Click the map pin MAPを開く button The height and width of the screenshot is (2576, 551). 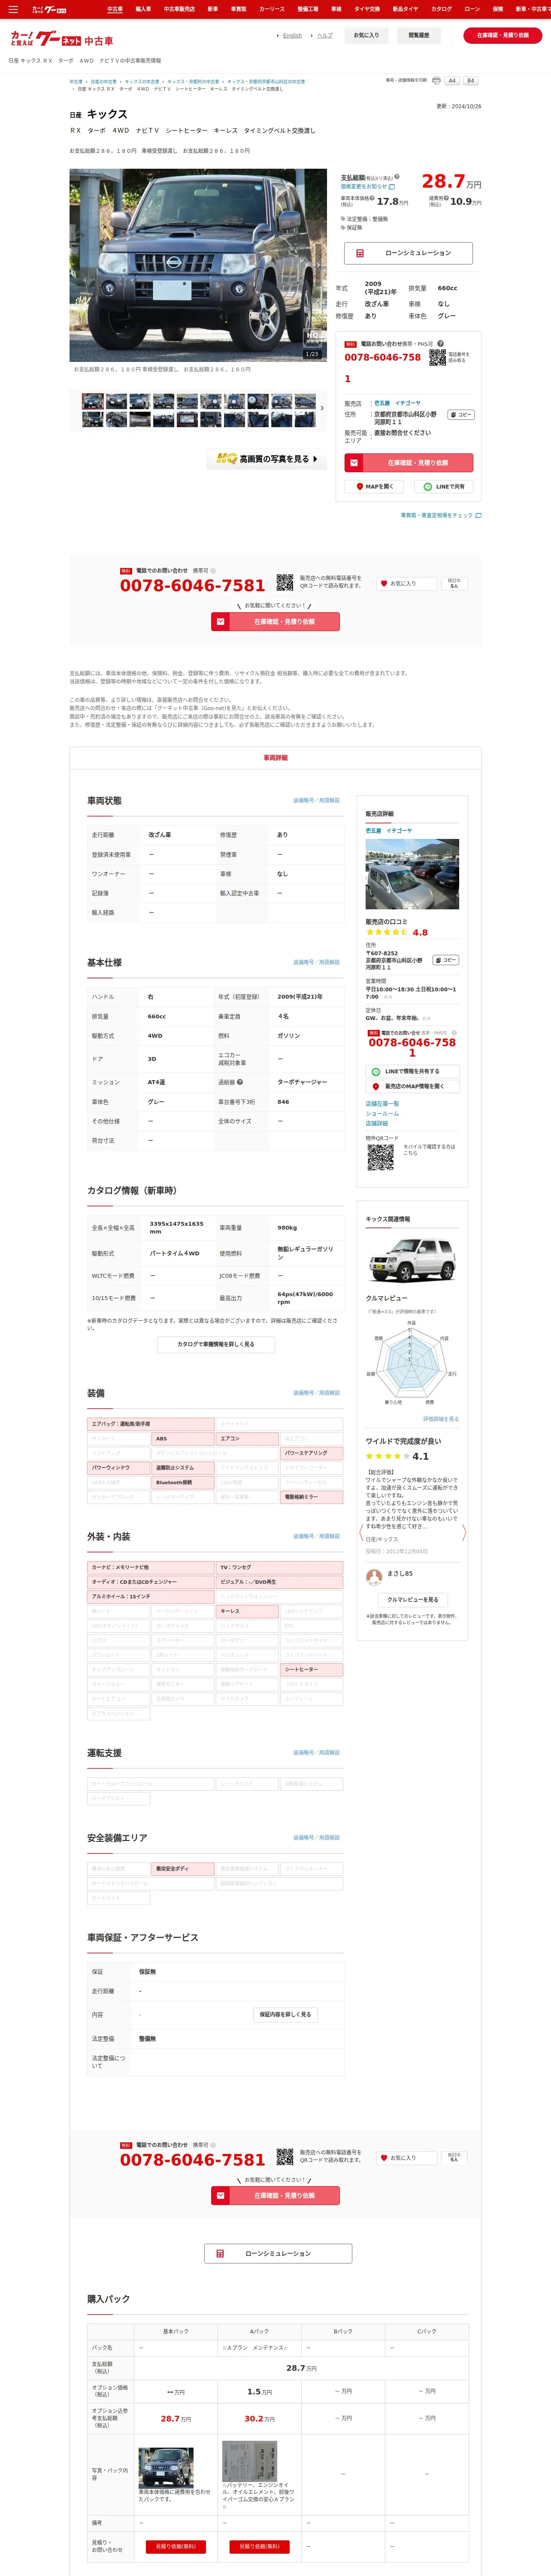point(374,487)
